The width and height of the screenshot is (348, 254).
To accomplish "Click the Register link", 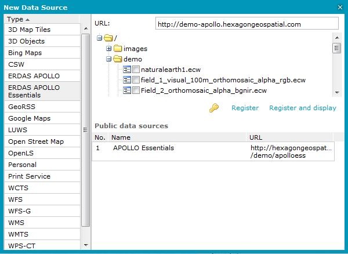I will (x=245, y=108).
